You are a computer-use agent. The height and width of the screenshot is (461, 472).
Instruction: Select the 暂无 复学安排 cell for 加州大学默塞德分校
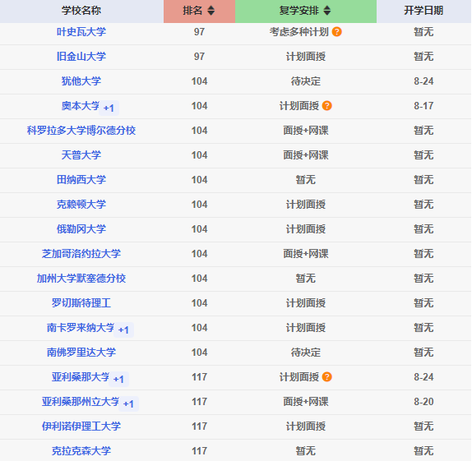point(306,279)
